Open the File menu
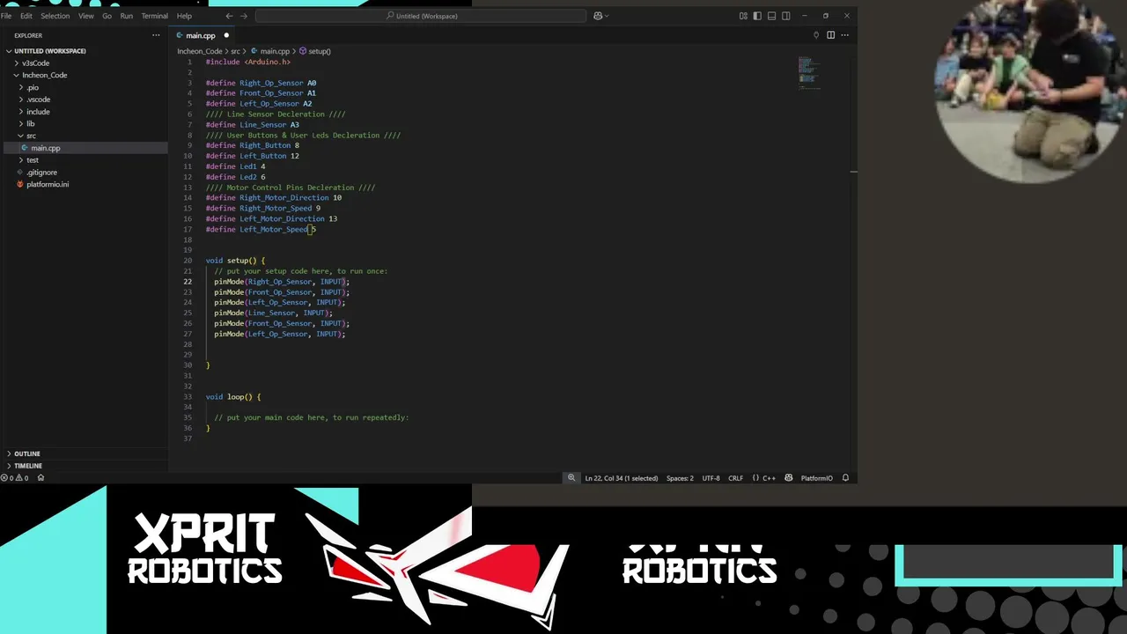This screenshot has width=1127, height=634. (6, 16)
